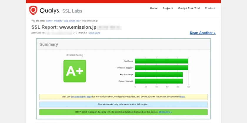
Task: Click the Key Exchange score bar
Action: [159, 74]
